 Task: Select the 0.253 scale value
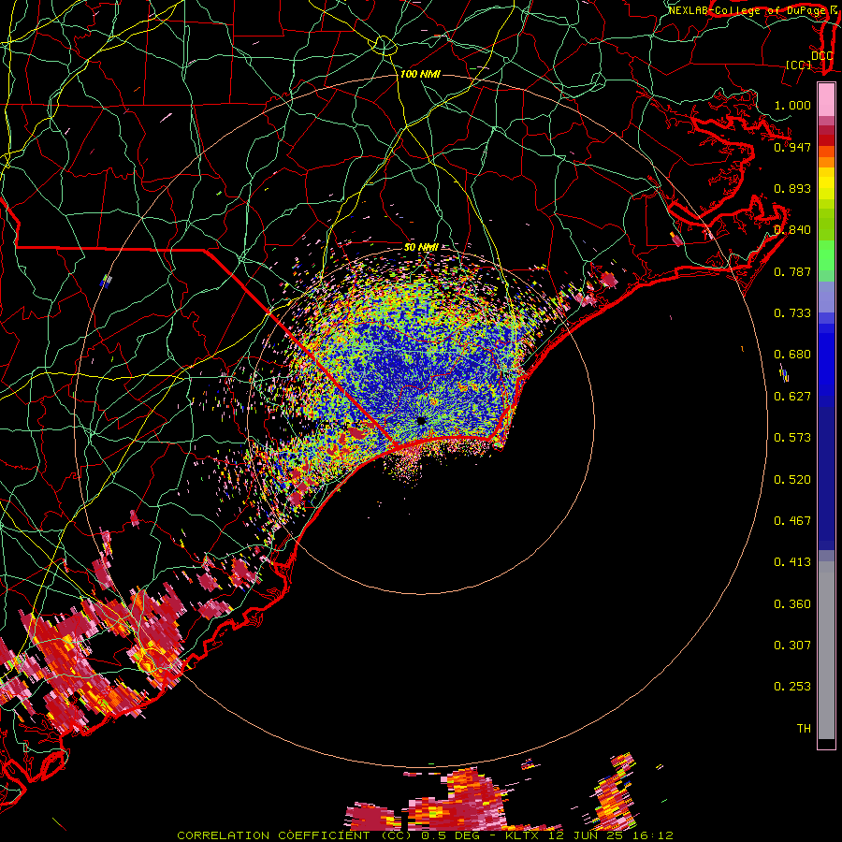coord(792,687)
